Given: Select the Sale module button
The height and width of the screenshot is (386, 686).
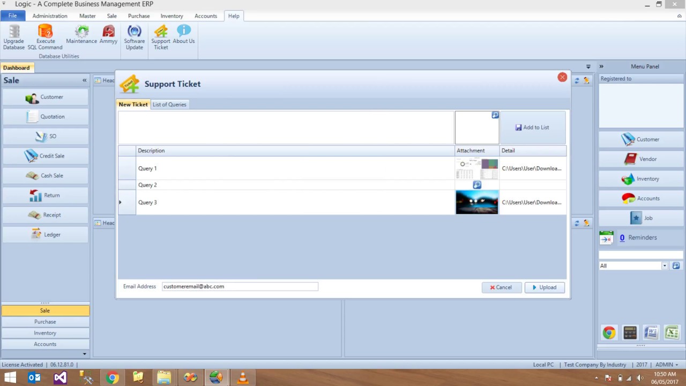Looking at the screenshot, I should [45, 310].
